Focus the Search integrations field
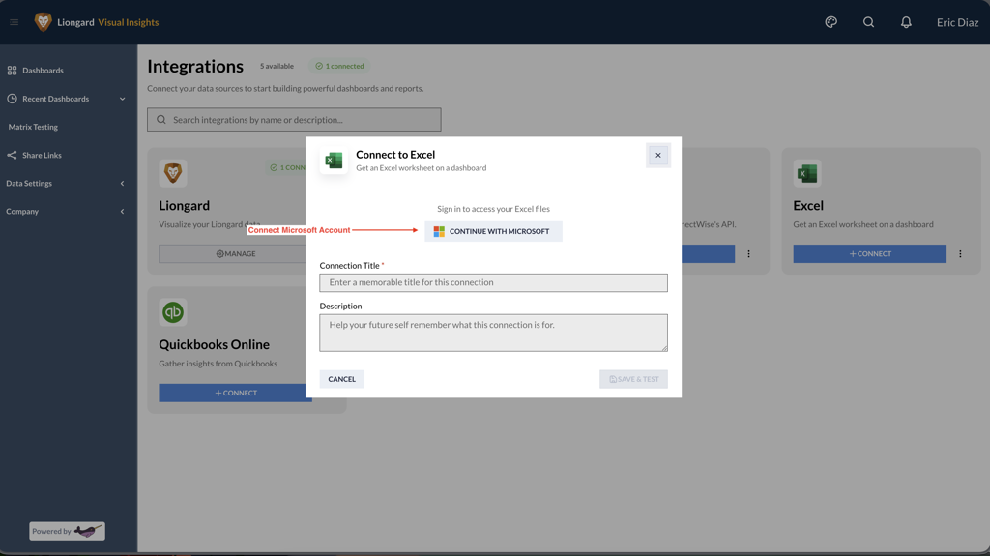The height and width of the screenshot is (556, 990). tap(294, 119)
